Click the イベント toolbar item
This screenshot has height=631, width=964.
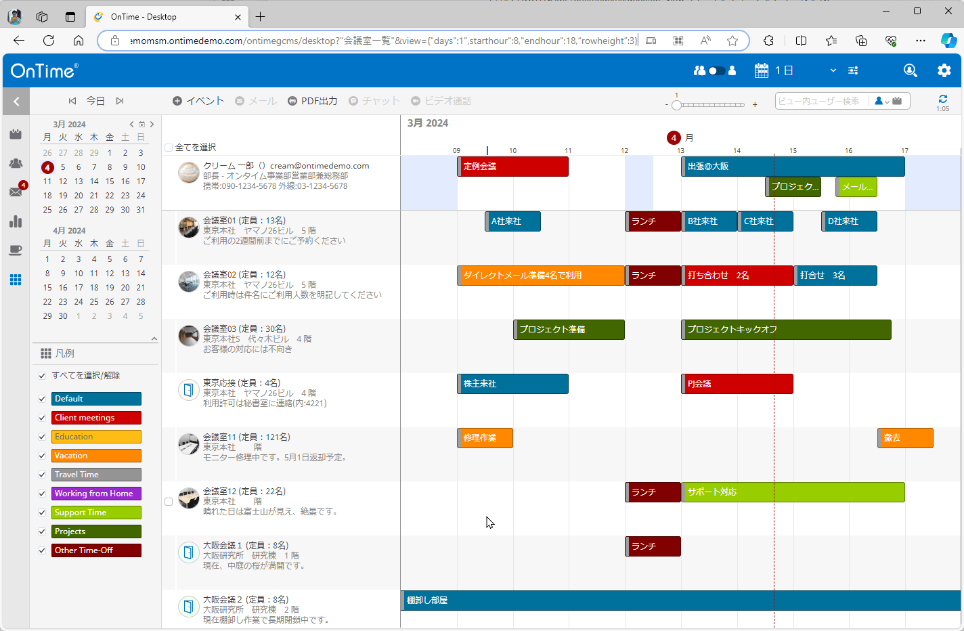[x=198, y=101]
